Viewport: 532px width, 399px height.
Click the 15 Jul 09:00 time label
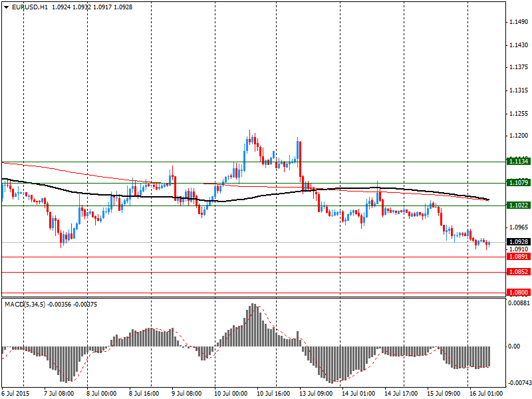[443, 394]
